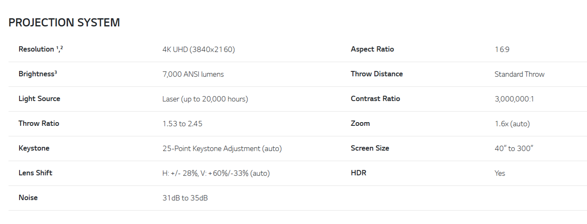Click the Lens Shift label
The width and height of the screenshot is (587, 224).
coord(35,173)
